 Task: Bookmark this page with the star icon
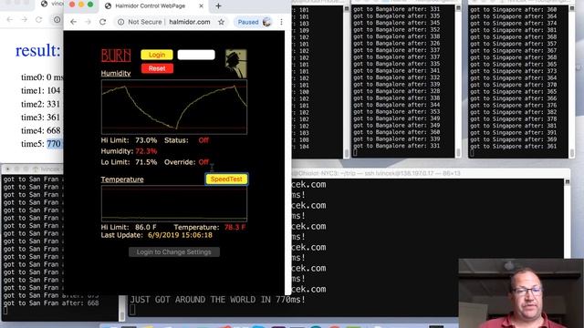click(x=221, y=22)
